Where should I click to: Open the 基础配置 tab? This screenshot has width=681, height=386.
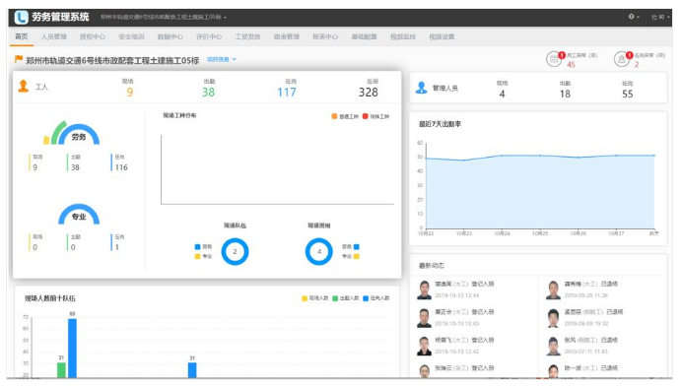click(x=365, y=36)
